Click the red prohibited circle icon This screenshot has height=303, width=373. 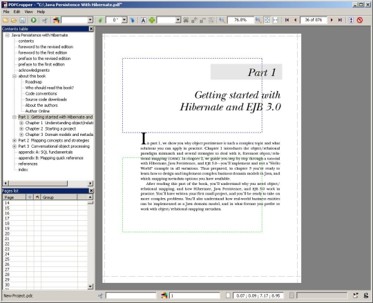pyautogui.click(x=360, y=20)
